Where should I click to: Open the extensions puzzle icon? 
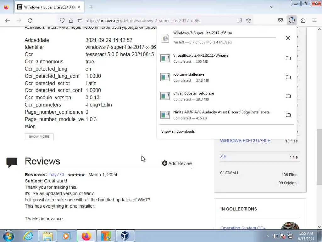point(303,20)
